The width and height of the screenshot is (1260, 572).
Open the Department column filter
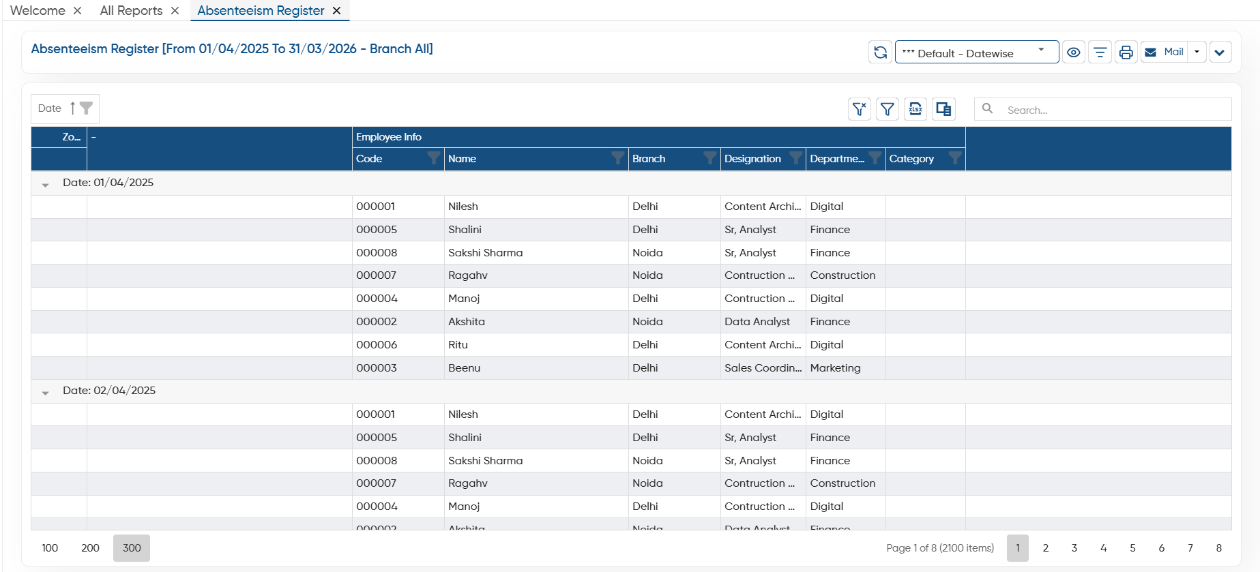(875, 158)
